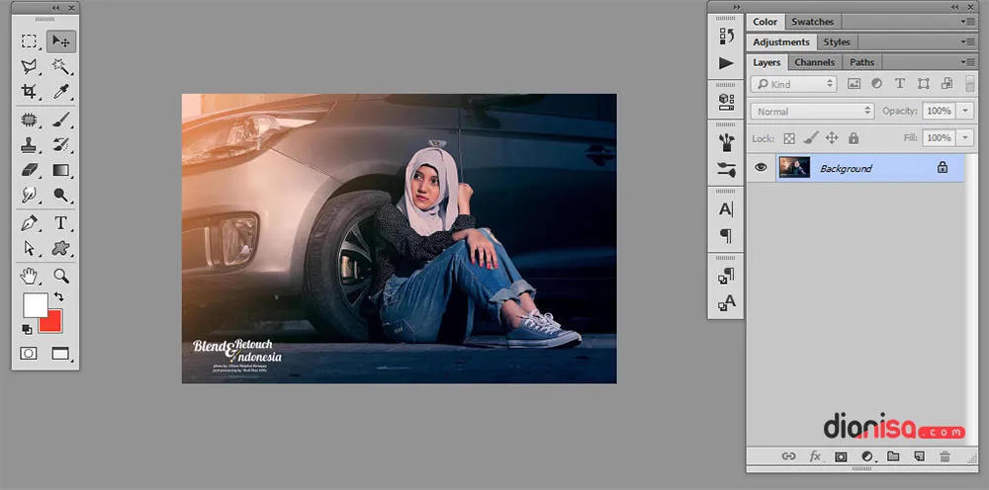
Task: Open the Character panel icon
Action: click(727, 209)
